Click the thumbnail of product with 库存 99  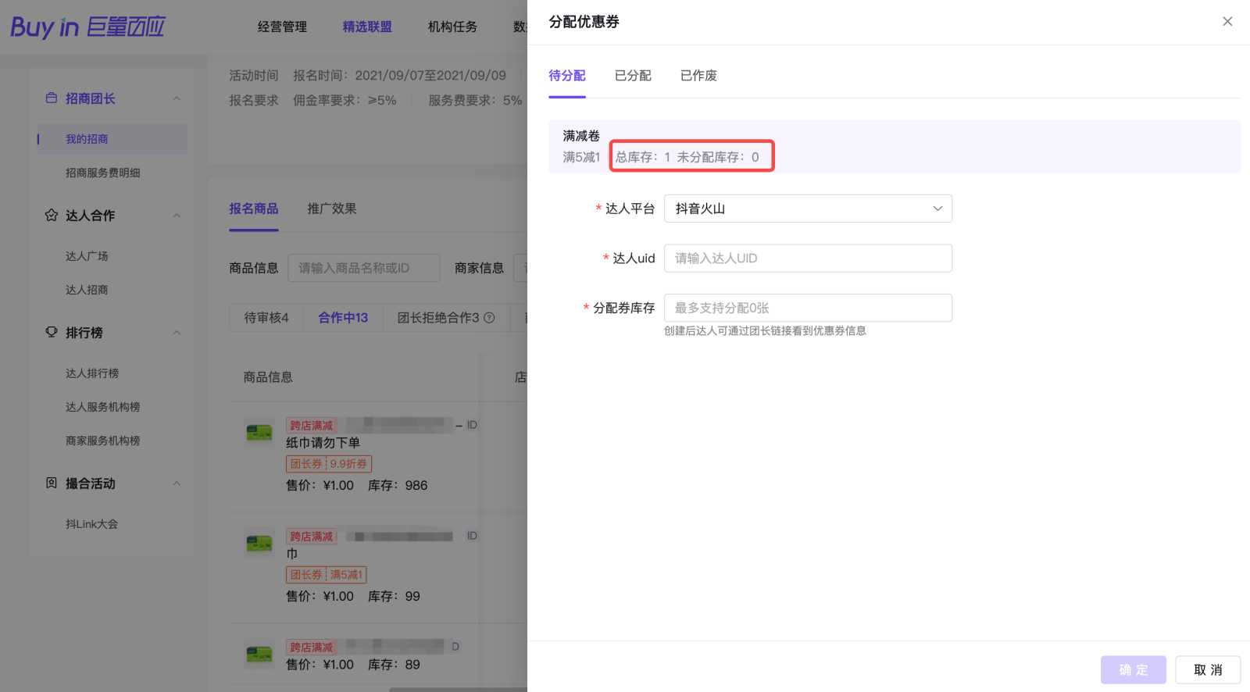click(259, 542)
